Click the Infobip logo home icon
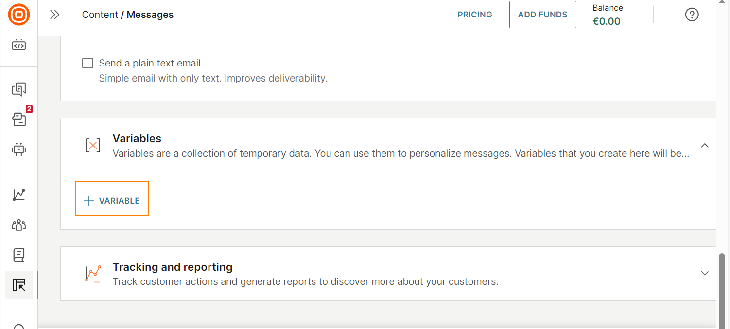This screenshot has width=730, height=329. (19, 15)
